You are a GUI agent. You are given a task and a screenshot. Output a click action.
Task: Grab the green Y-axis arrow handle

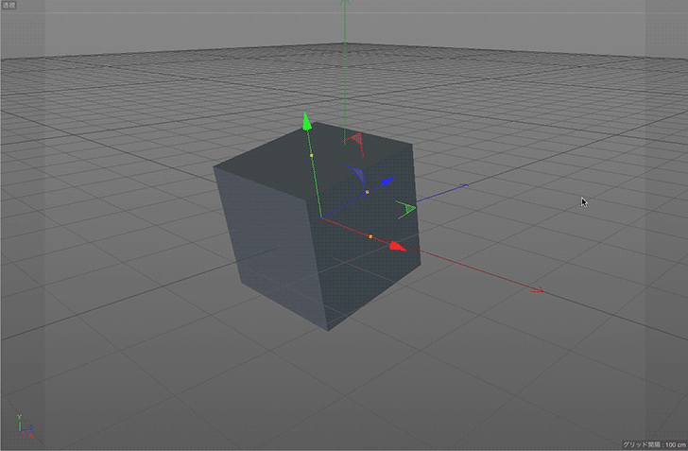(x=307, y=122)
